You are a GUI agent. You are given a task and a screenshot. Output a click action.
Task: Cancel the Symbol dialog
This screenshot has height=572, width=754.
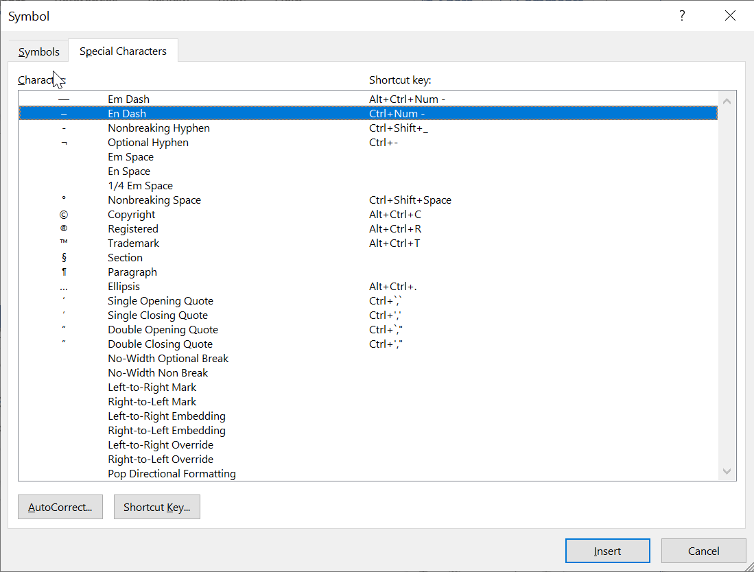703,551
